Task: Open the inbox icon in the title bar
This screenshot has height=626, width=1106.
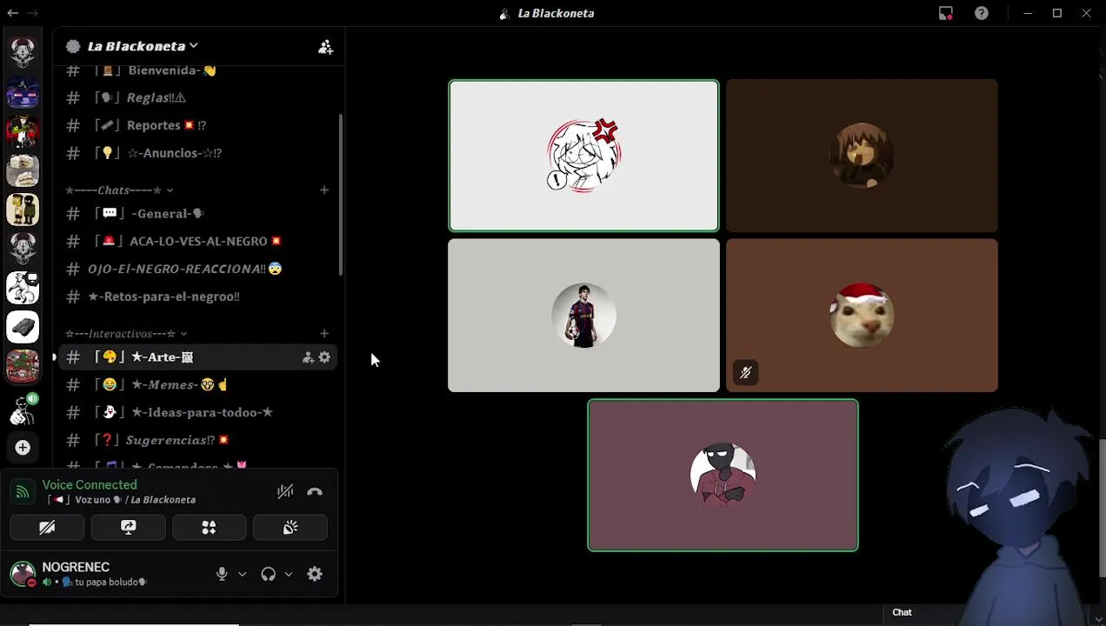Action: click(946, 13)
